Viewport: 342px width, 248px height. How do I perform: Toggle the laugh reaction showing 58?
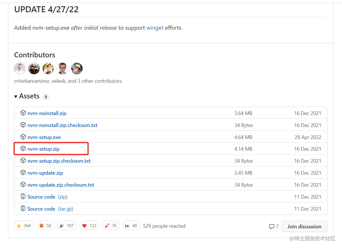coord(45,225)
